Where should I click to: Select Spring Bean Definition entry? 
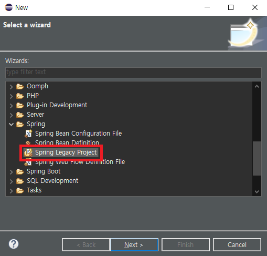[x=67, y=142]
